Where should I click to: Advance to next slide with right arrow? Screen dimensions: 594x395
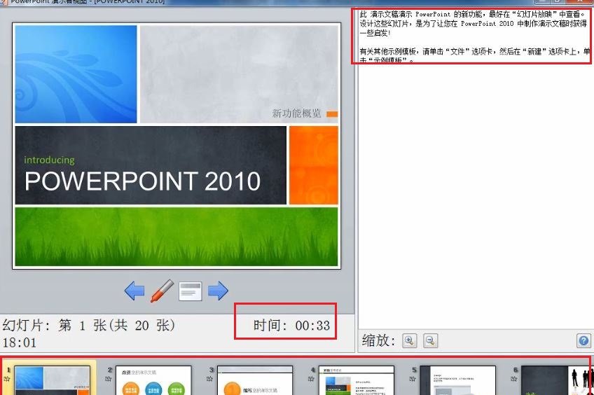tap(219, 291)
